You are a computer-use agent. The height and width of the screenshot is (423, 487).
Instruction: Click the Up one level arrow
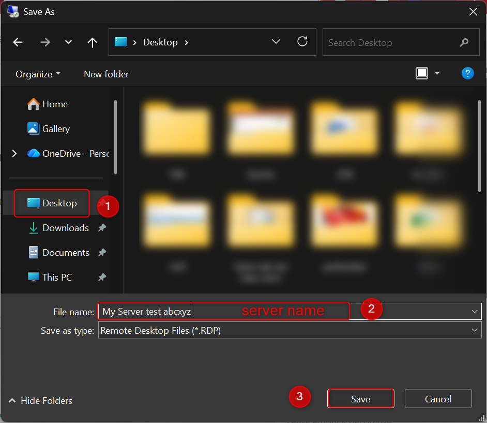click(x=93, y=42)
